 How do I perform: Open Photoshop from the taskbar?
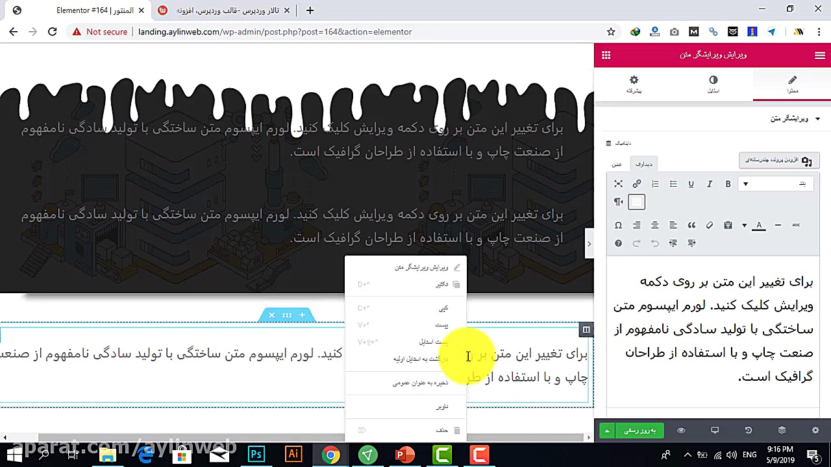tap(256, 455)
